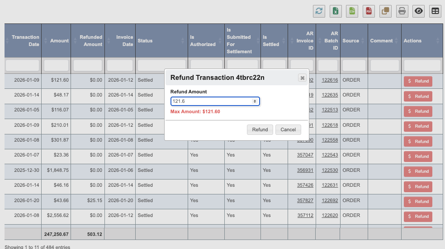Click the Refund Amount input field

tap(215, 101)
